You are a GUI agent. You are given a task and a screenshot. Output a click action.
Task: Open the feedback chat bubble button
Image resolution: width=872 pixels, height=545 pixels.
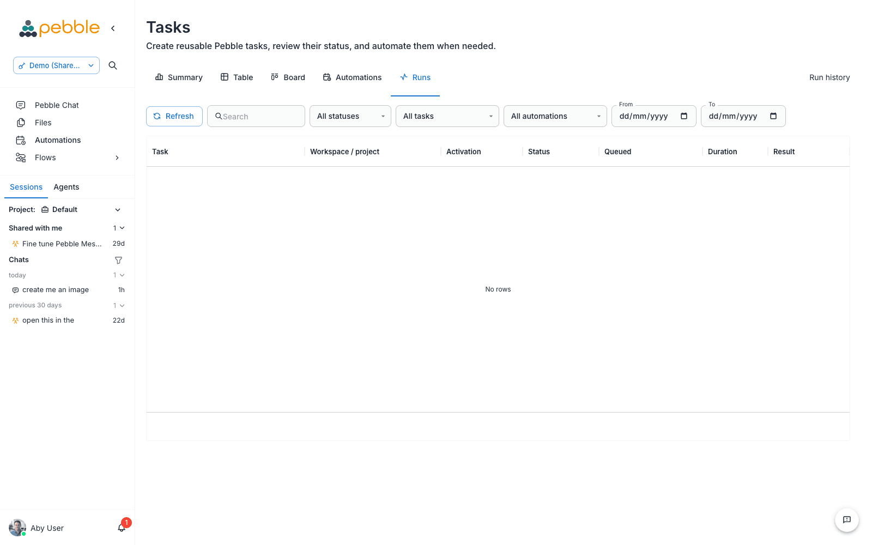click(x=847, y=520)
